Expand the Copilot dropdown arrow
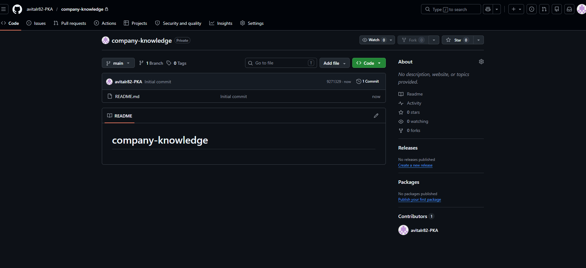Viewport: 586px width, 268px height. click(497, 9)
